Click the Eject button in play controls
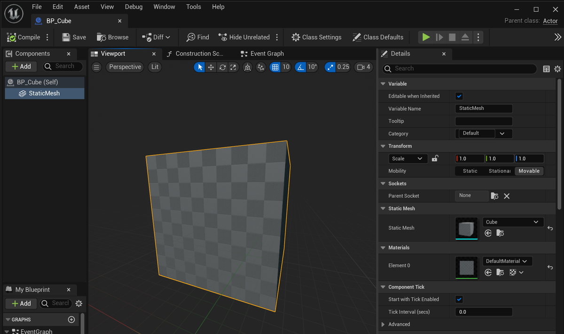This screenshot has height=334, width=564. pyautogui.click(x=465, y=37)
